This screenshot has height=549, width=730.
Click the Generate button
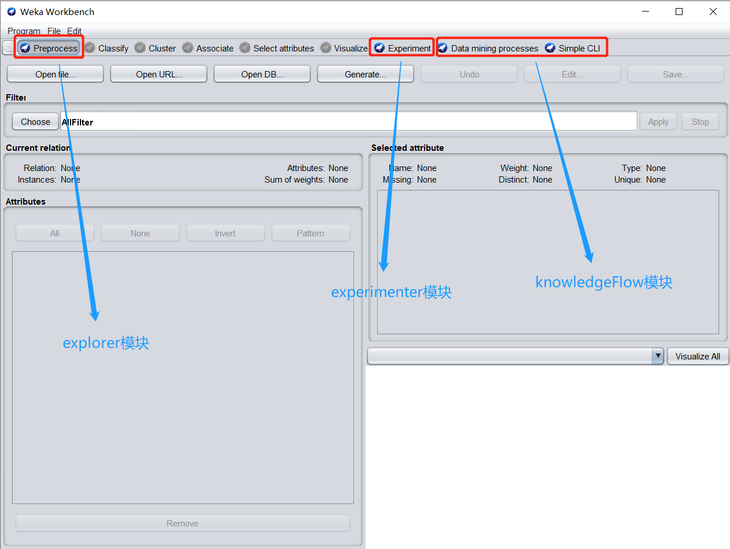click(366, 74)
